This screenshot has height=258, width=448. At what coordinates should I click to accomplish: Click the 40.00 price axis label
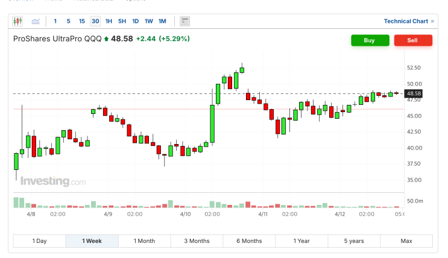414,148
